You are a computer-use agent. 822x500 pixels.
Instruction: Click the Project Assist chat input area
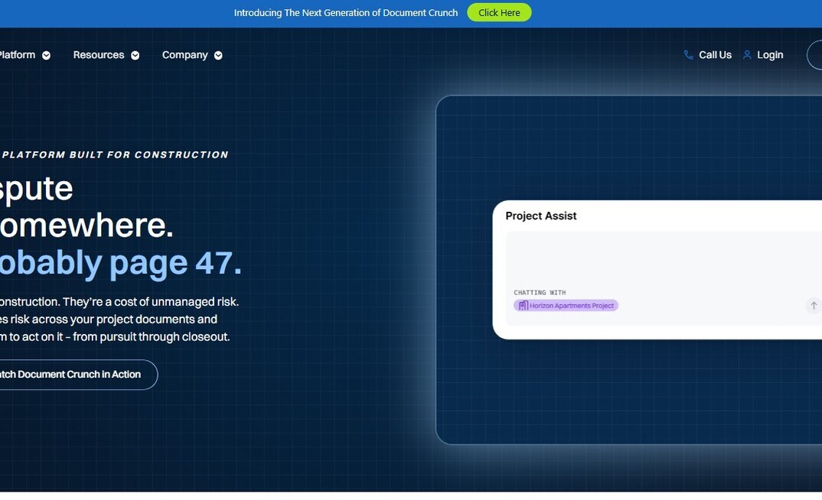pyautogui.click(x=664, y=278)
